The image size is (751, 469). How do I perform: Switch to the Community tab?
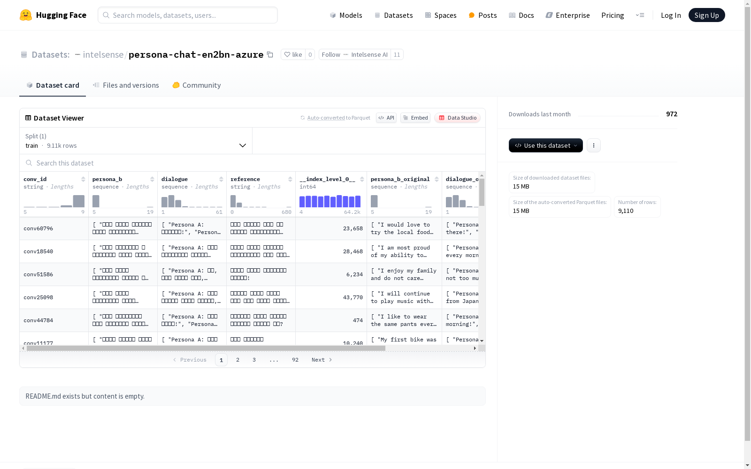(197, 85)
